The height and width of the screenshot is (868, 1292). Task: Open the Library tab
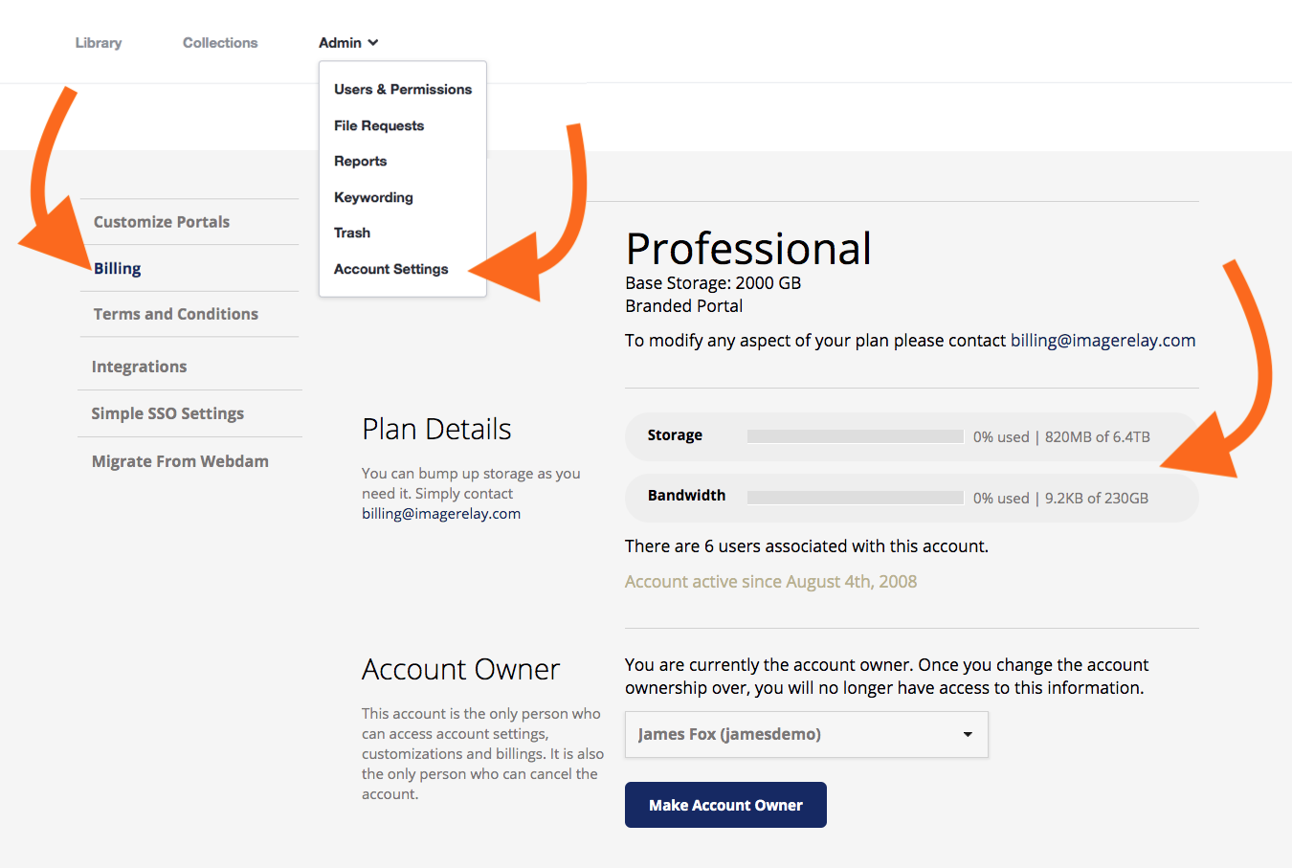pos(99,43)
